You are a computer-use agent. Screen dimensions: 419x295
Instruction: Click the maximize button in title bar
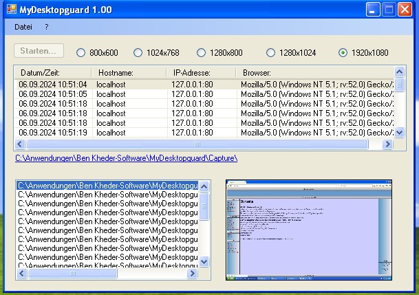(389, 10)
